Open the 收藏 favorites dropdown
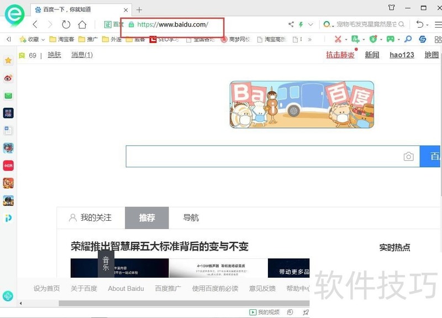 tap(32, 39)
